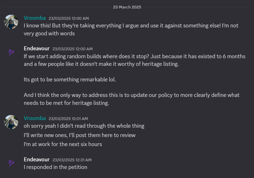Click the 23/03/2025 12:01 AM timestamp
Image resolution: width=254 pixels, height=178 pixels.
click(68, 119)
